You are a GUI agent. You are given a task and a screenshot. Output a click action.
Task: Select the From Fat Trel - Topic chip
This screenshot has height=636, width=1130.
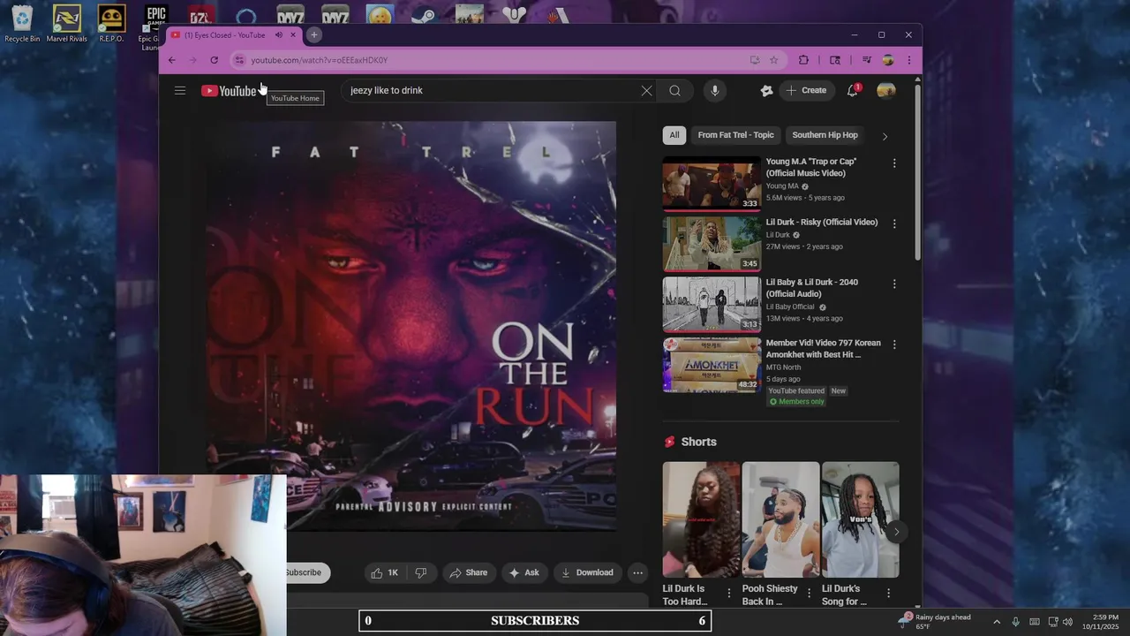(x=735, y=135)
